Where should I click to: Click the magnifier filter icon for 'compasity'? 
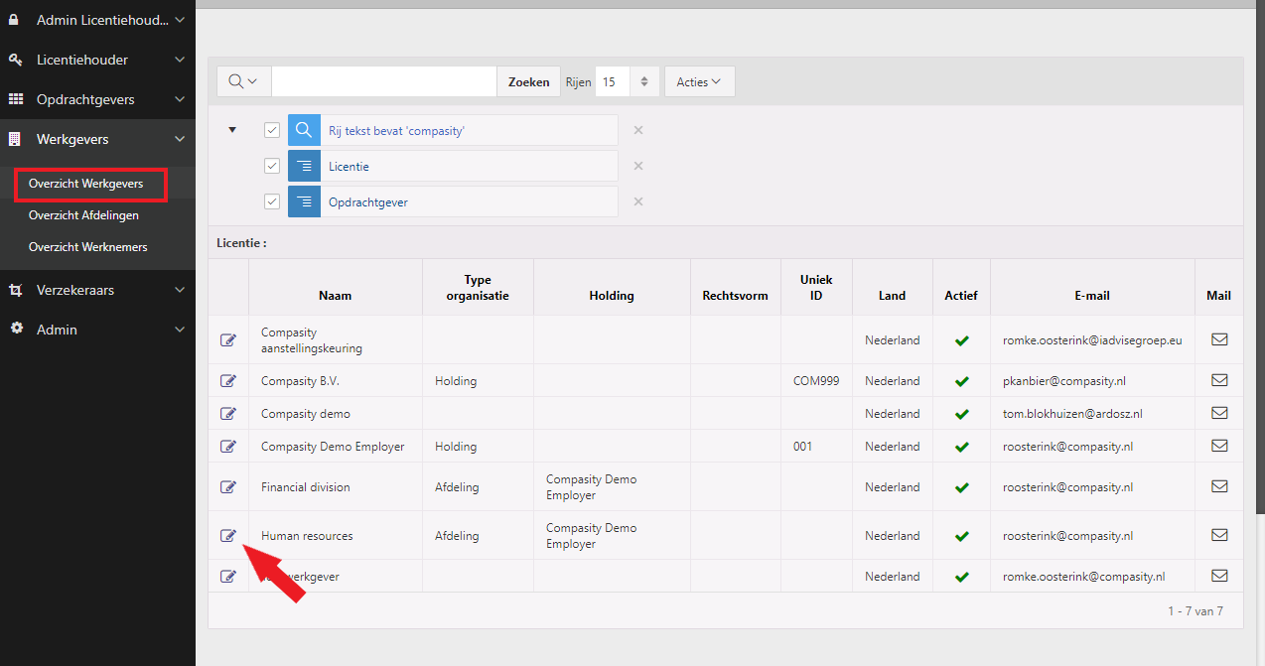click(x=304, y=130)
